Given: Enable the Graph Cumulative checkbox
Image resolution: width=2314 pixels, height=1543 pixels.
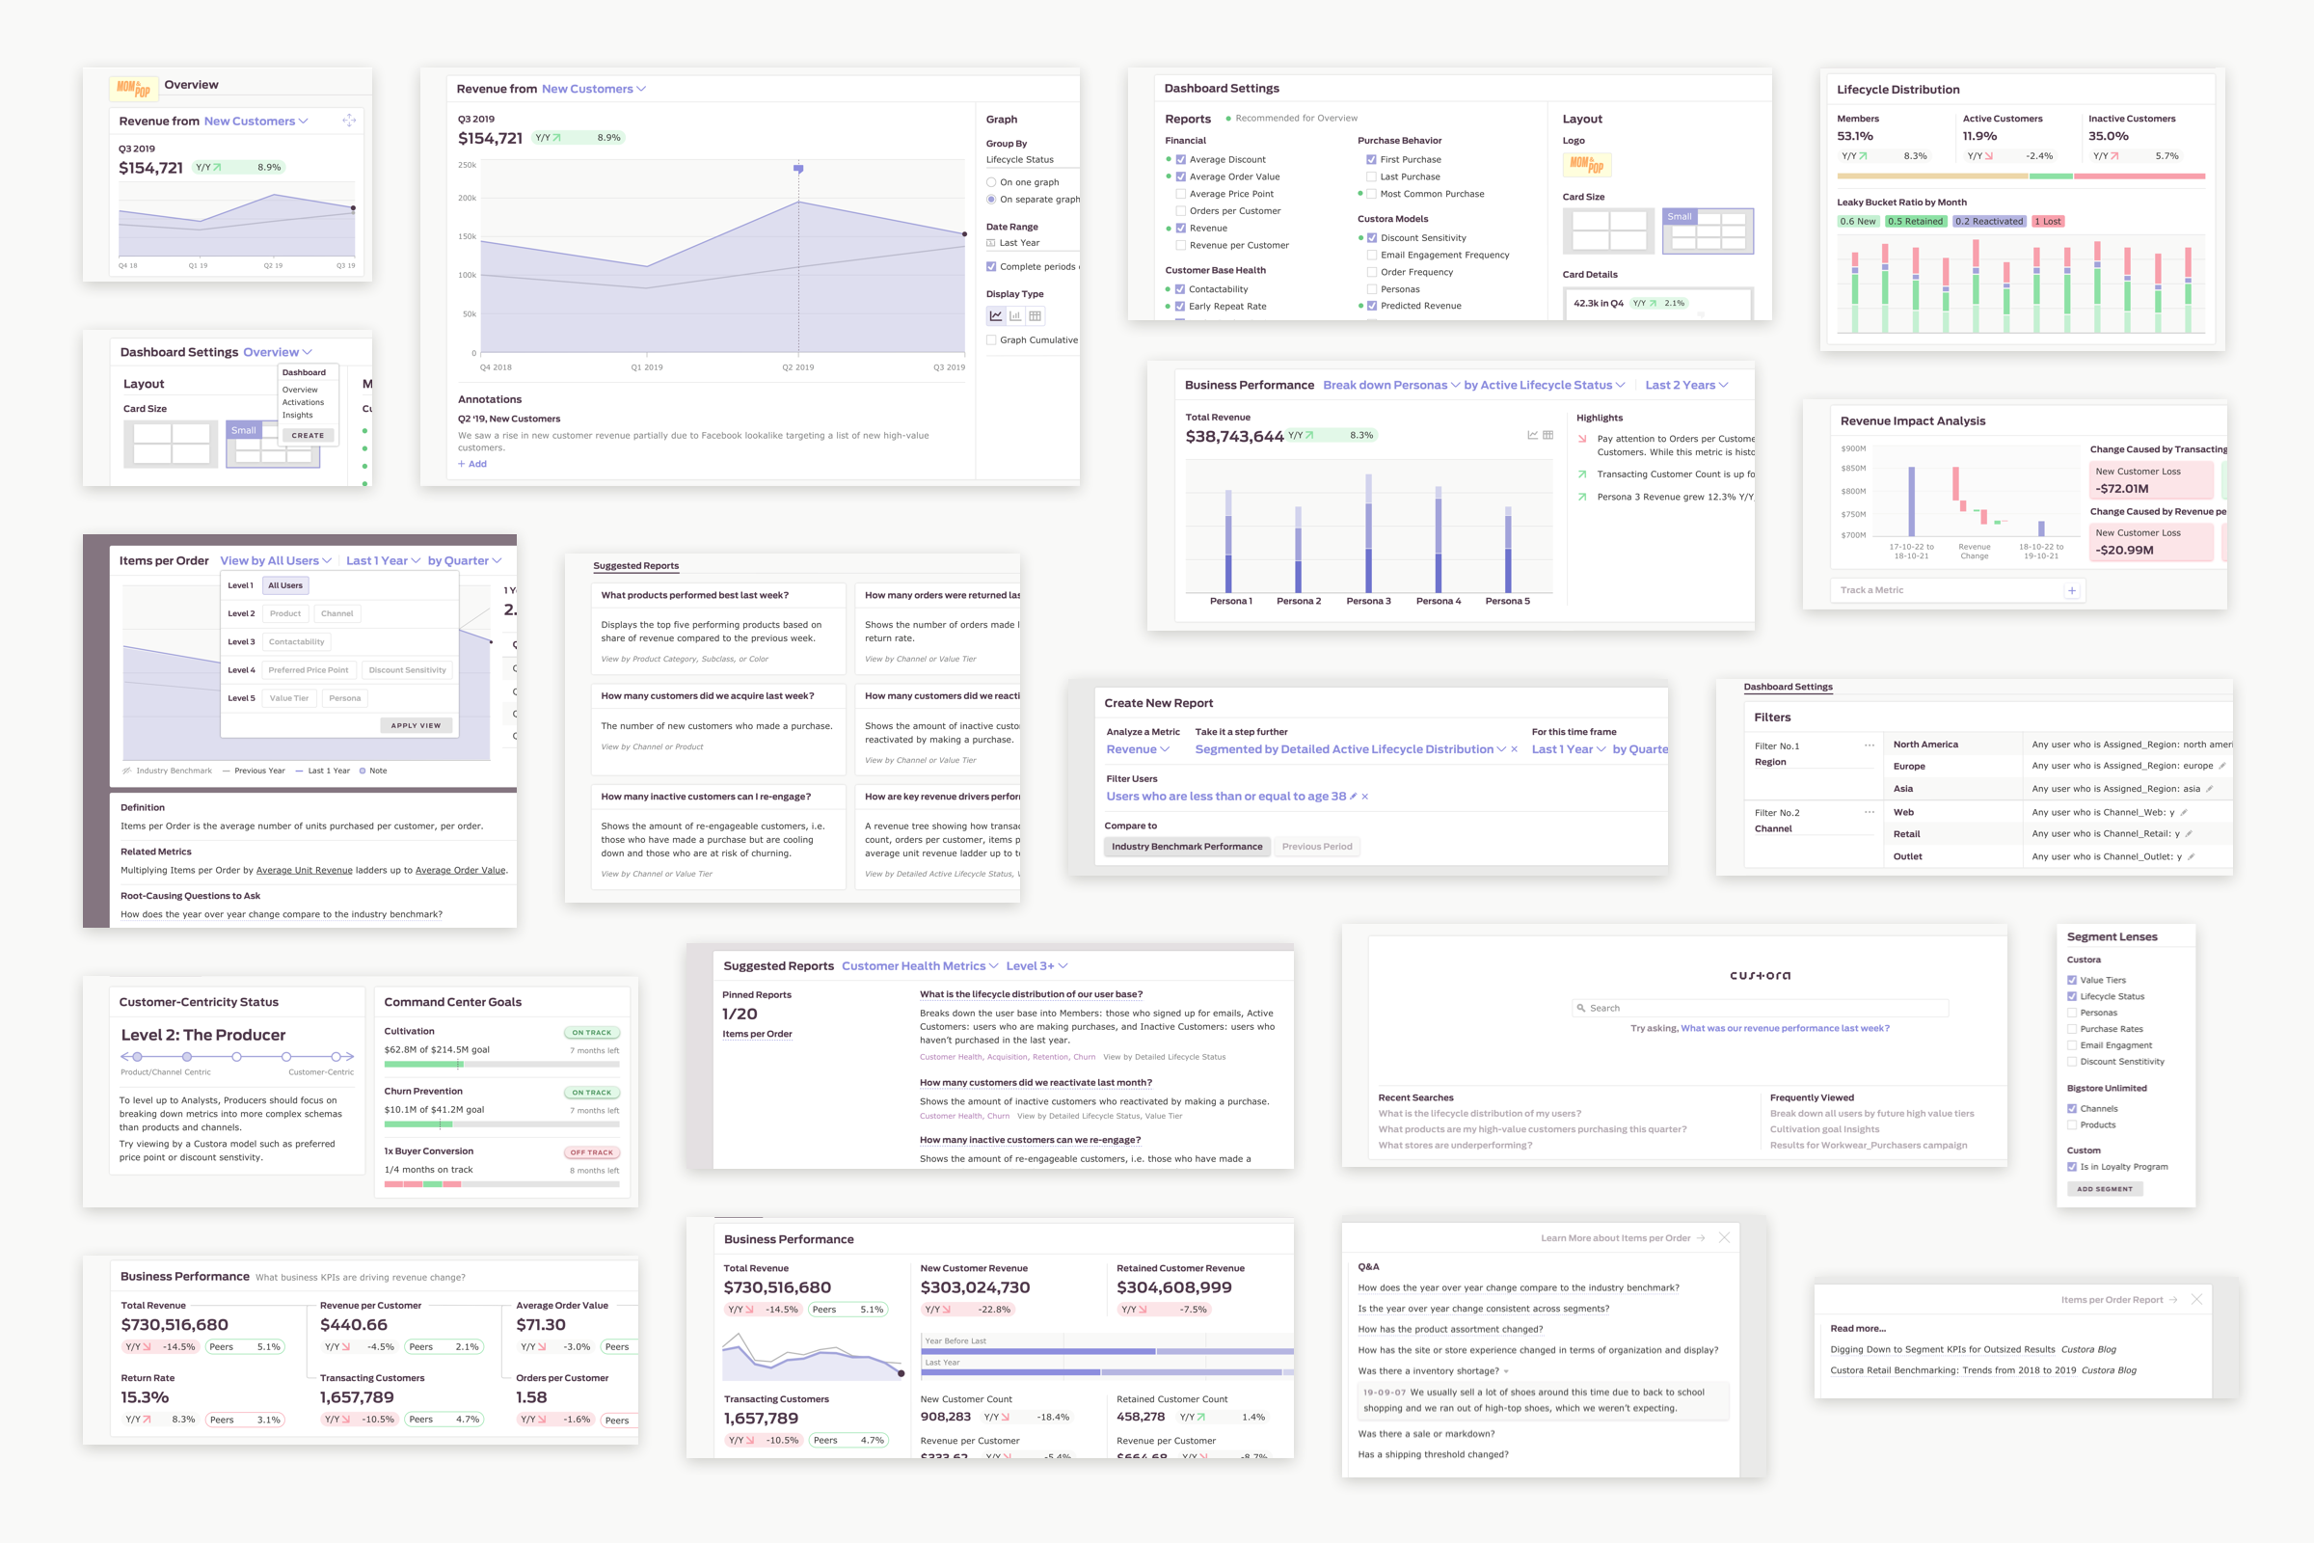Looking at the screenshot, I should pyautogui.click(x=991, y=340).
